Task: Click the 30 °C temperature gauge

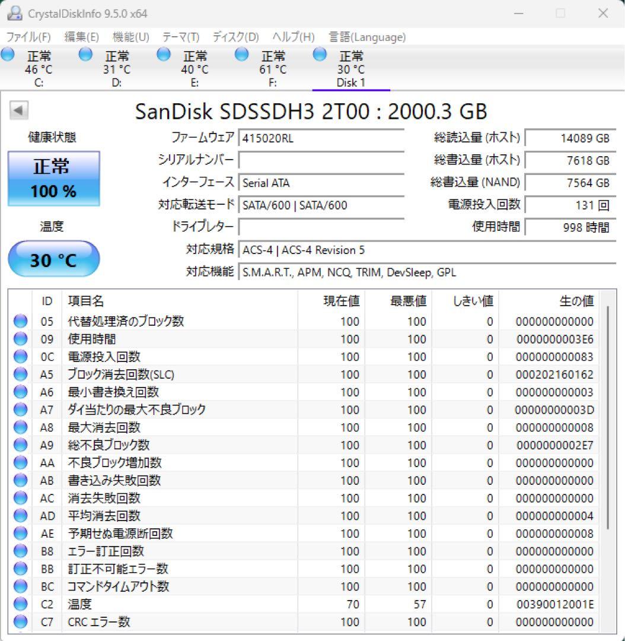Action: [x=53, y=259]
